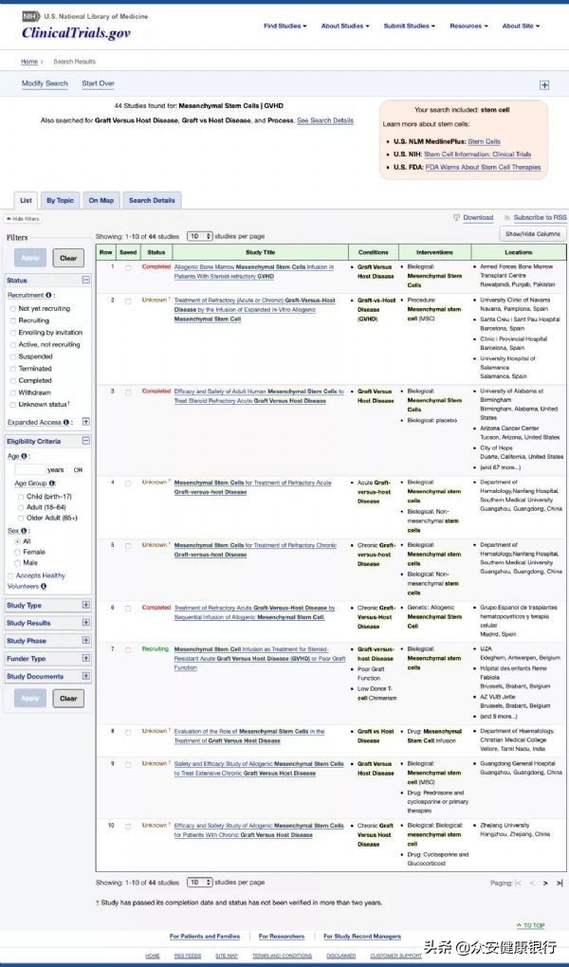Viewport: 569px width, 967px height.
Task: Switch to the On Map tab
Action: coord(101,200)
